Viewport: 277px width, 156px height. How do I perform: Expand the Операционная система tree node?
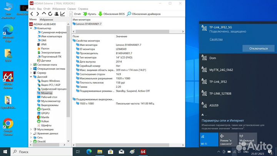coord(31,69)
